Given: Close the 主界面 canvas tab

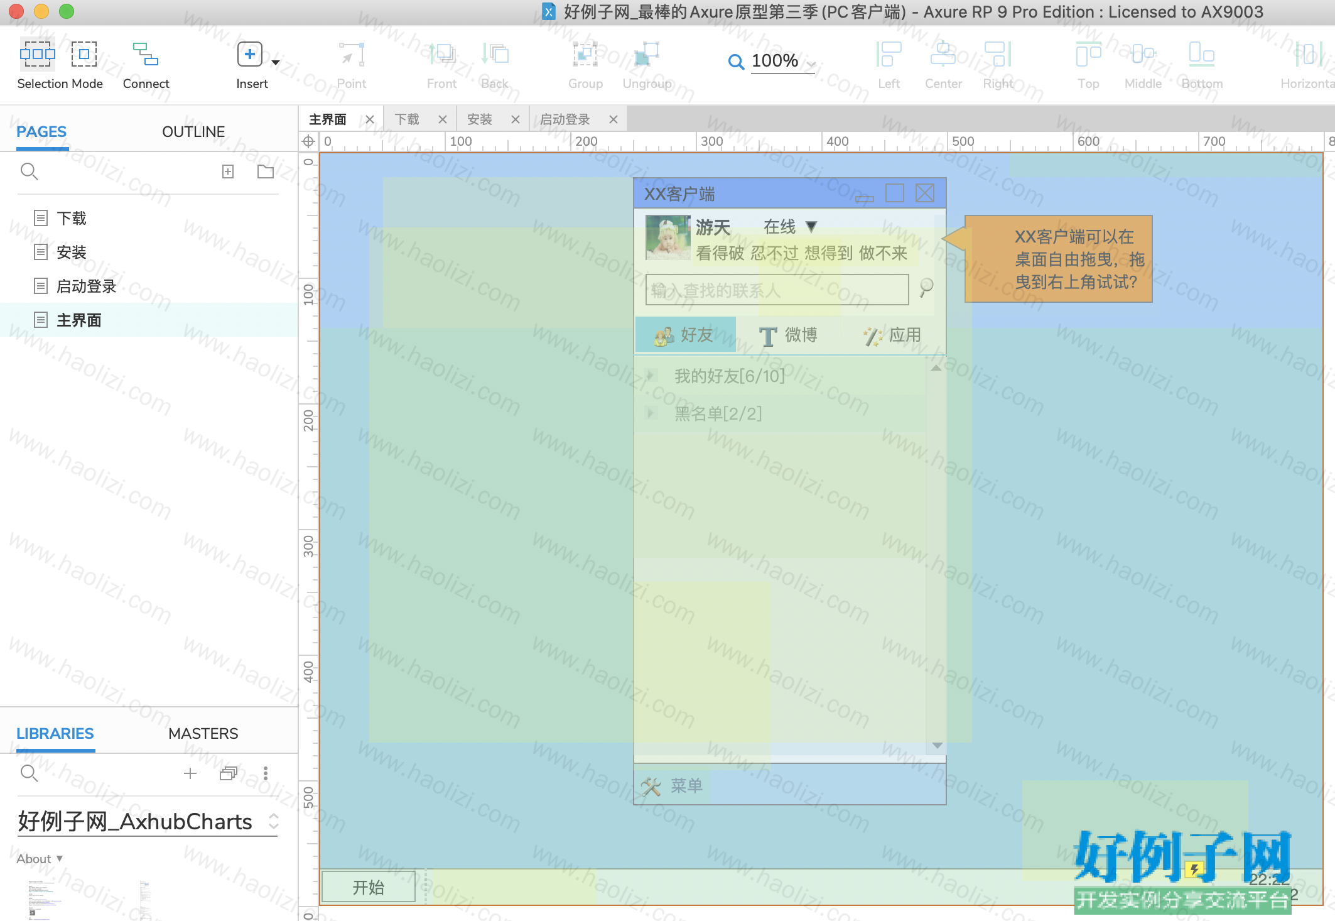Looking at the screenshot, I should [x=370, y=119].
